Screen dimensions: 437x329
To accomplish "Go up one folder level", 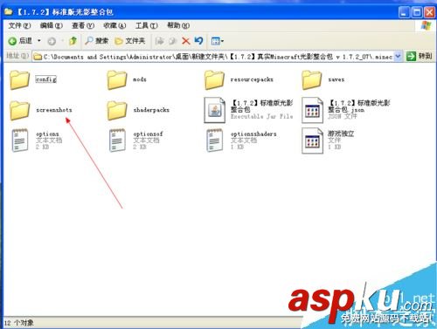I will [x=73, y=41].
